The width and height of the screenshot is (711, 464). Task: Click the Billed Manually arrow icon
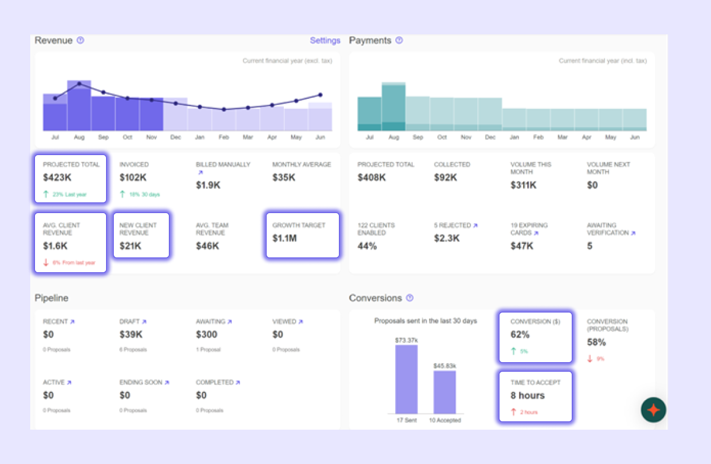[x=199, y=173]
